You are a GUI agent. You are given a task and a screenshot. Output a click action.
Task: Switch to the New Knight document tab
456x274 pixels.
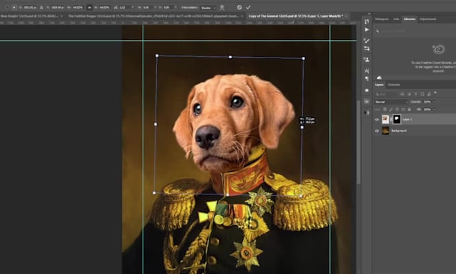tap(30, 16)
